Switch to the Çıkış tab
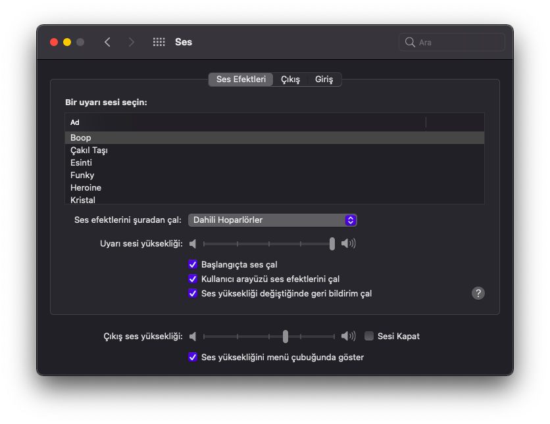 [x=290, y=80]
